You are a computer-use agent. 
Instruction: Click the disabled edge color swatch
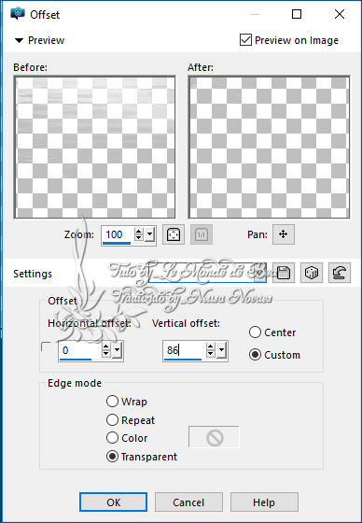214,437
